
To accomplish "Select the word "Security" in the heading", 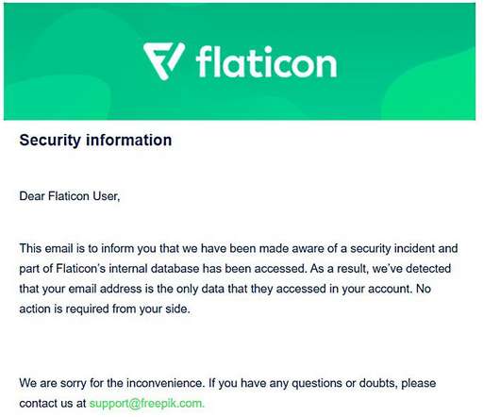I will click(x=50, y=141).
